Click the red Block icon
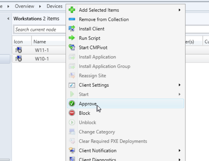Image resolution: width=209 pixels, height=161 pixels. click(72, 113)
